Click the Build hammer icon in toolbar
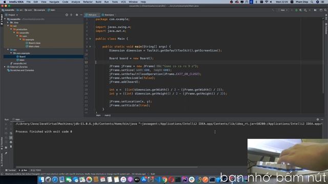Image resolution: width=328 pixels, height=184 pixels. coord(273,10)
